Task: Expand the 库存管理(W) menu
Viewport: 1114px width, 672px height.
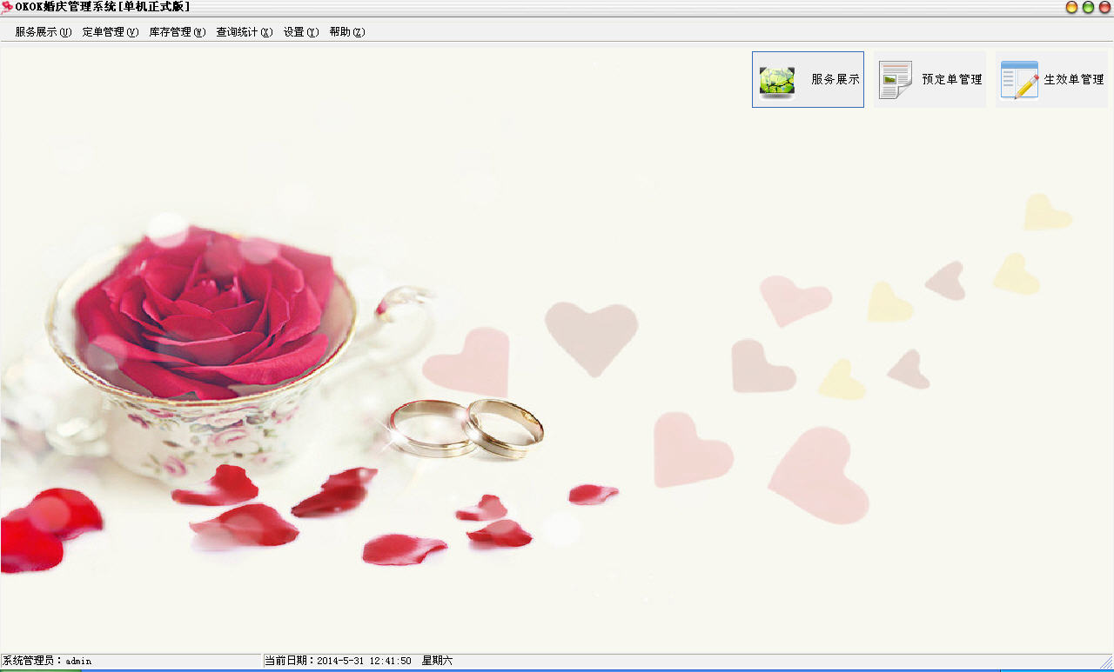Action: [178, 32]
